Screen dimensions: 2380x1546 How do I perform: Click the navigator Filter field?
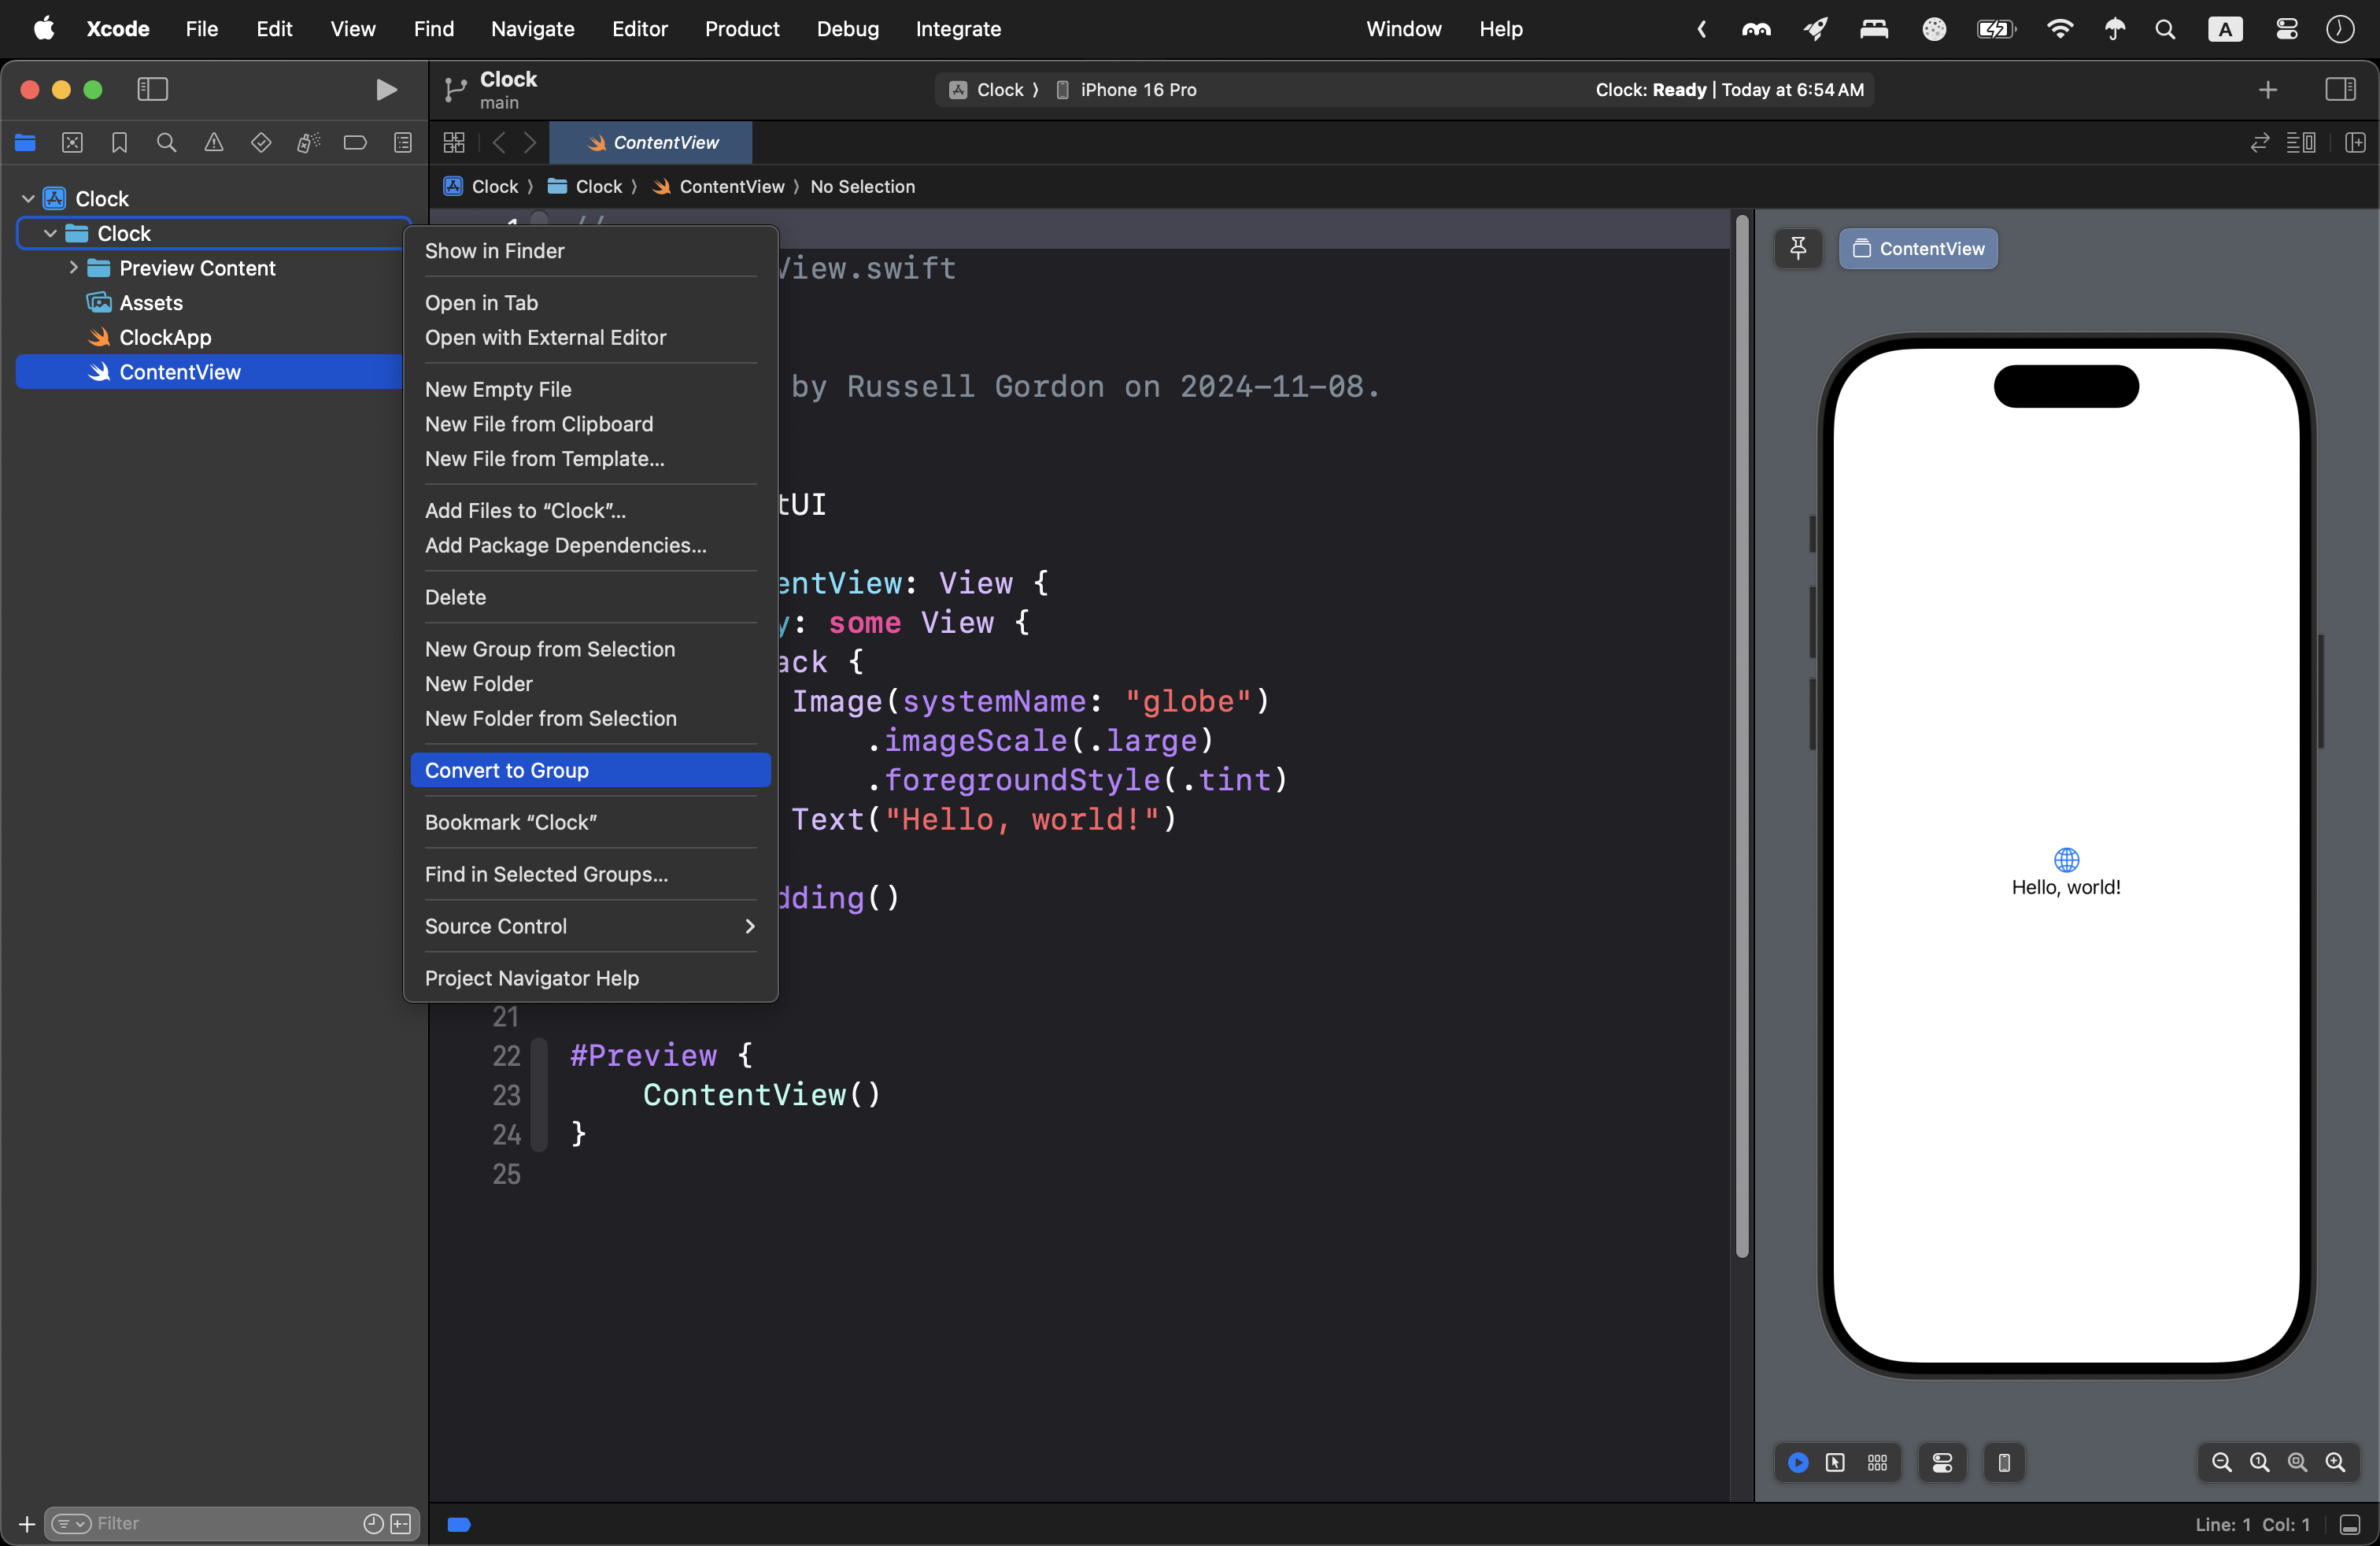point(220,1523)
